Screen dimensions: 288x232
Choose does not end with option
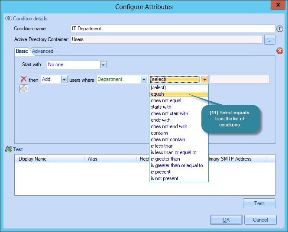[179, 127]
